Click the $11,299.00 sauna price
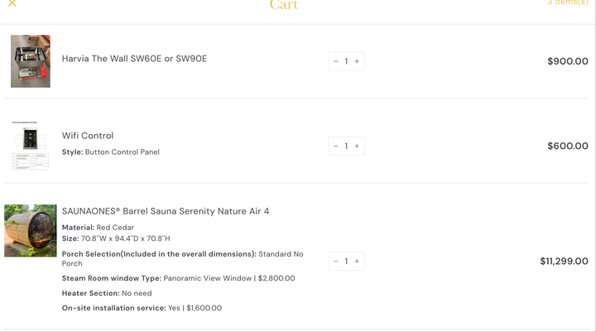Screen dimensions: 596x332 coord(564,262)
